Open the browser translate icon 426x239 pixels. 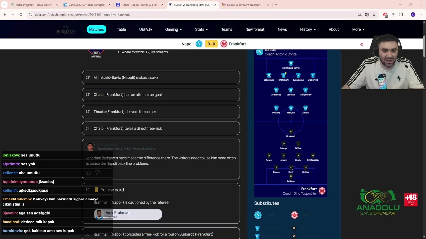(x=367, y=15)
